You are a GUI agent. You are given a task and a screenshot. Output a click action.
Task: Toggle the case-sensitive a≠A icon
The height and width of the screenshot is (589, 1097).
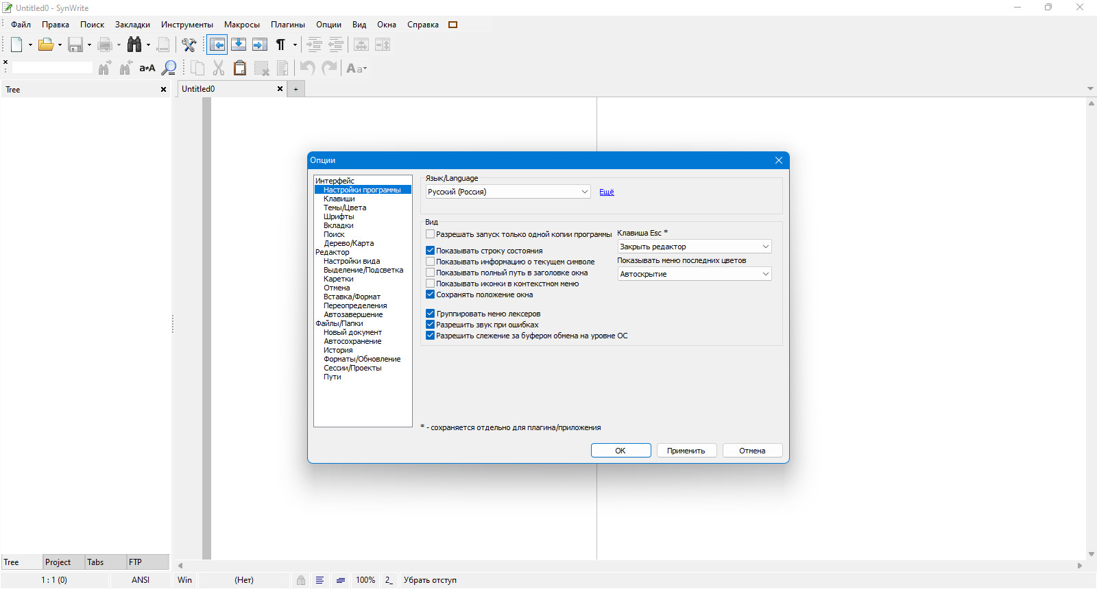[x=147, y=68]
